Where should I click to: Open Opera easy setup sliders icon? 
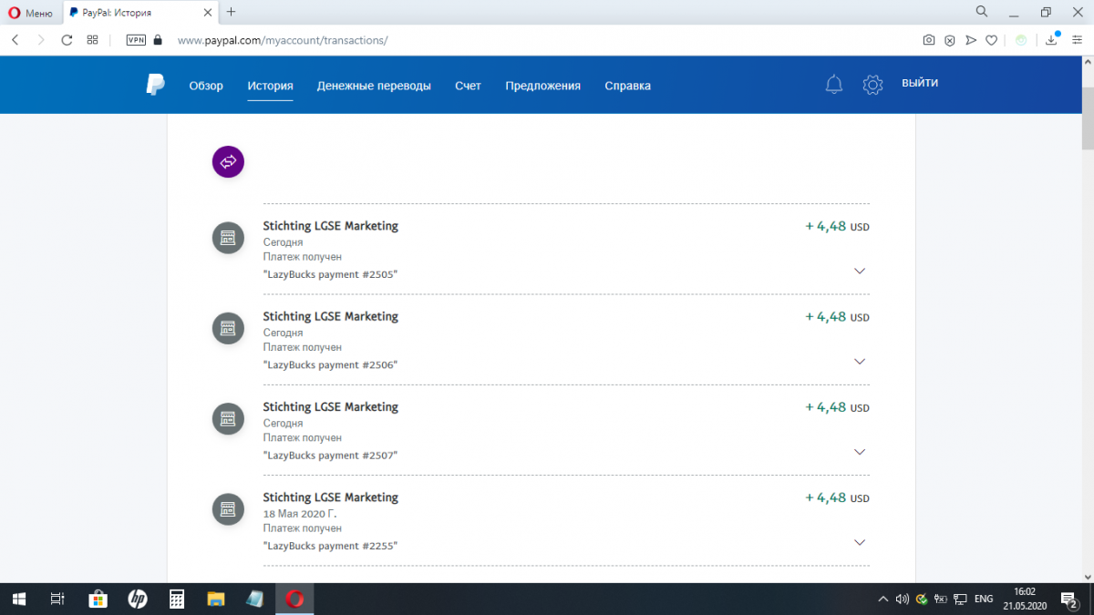pos(1077,40)
